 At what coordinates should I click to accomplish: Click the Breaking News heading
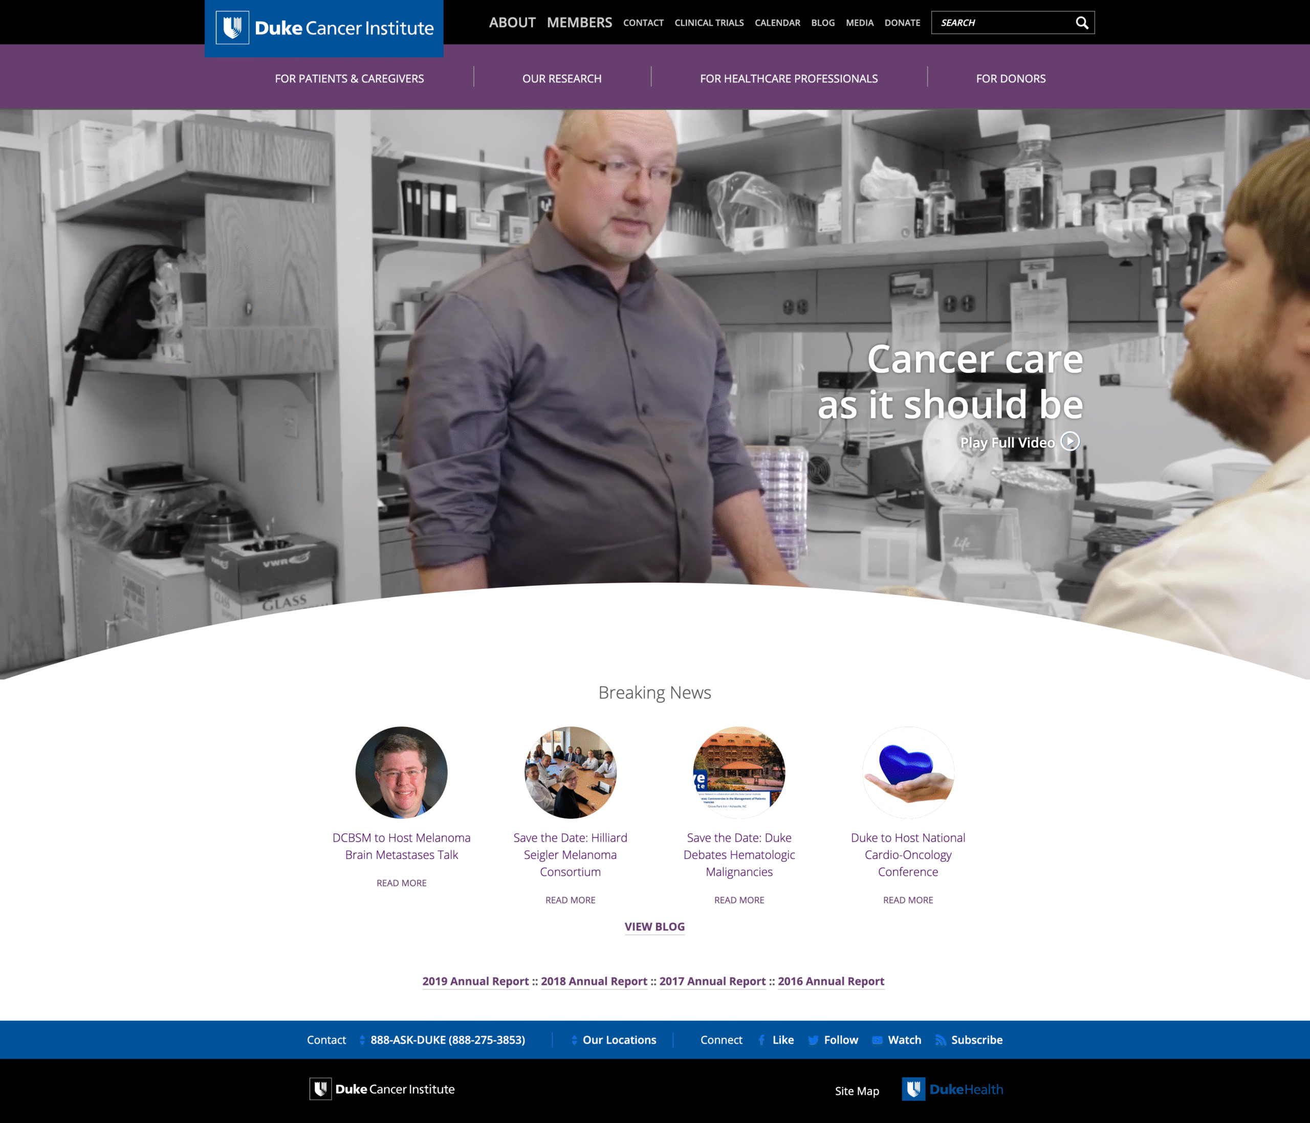654,693
